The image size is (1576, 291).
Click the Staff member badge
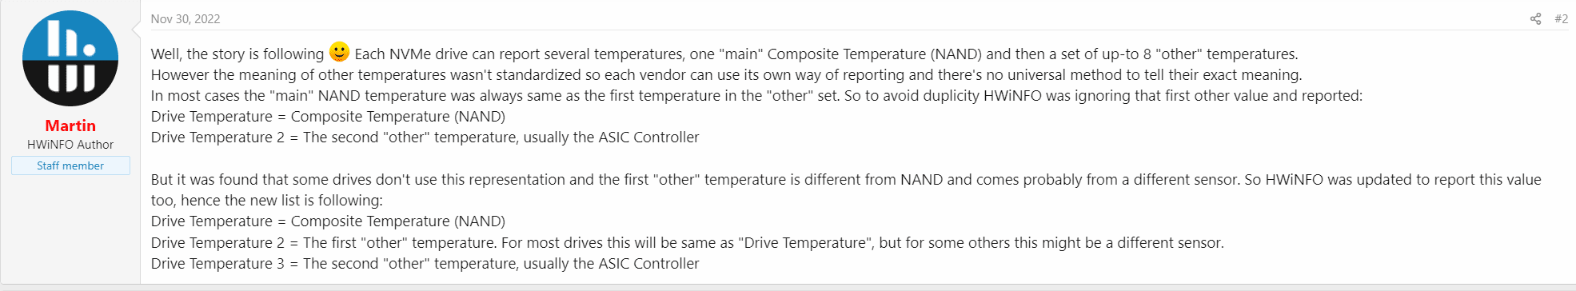pyautogui.click(x=70, y=165)
